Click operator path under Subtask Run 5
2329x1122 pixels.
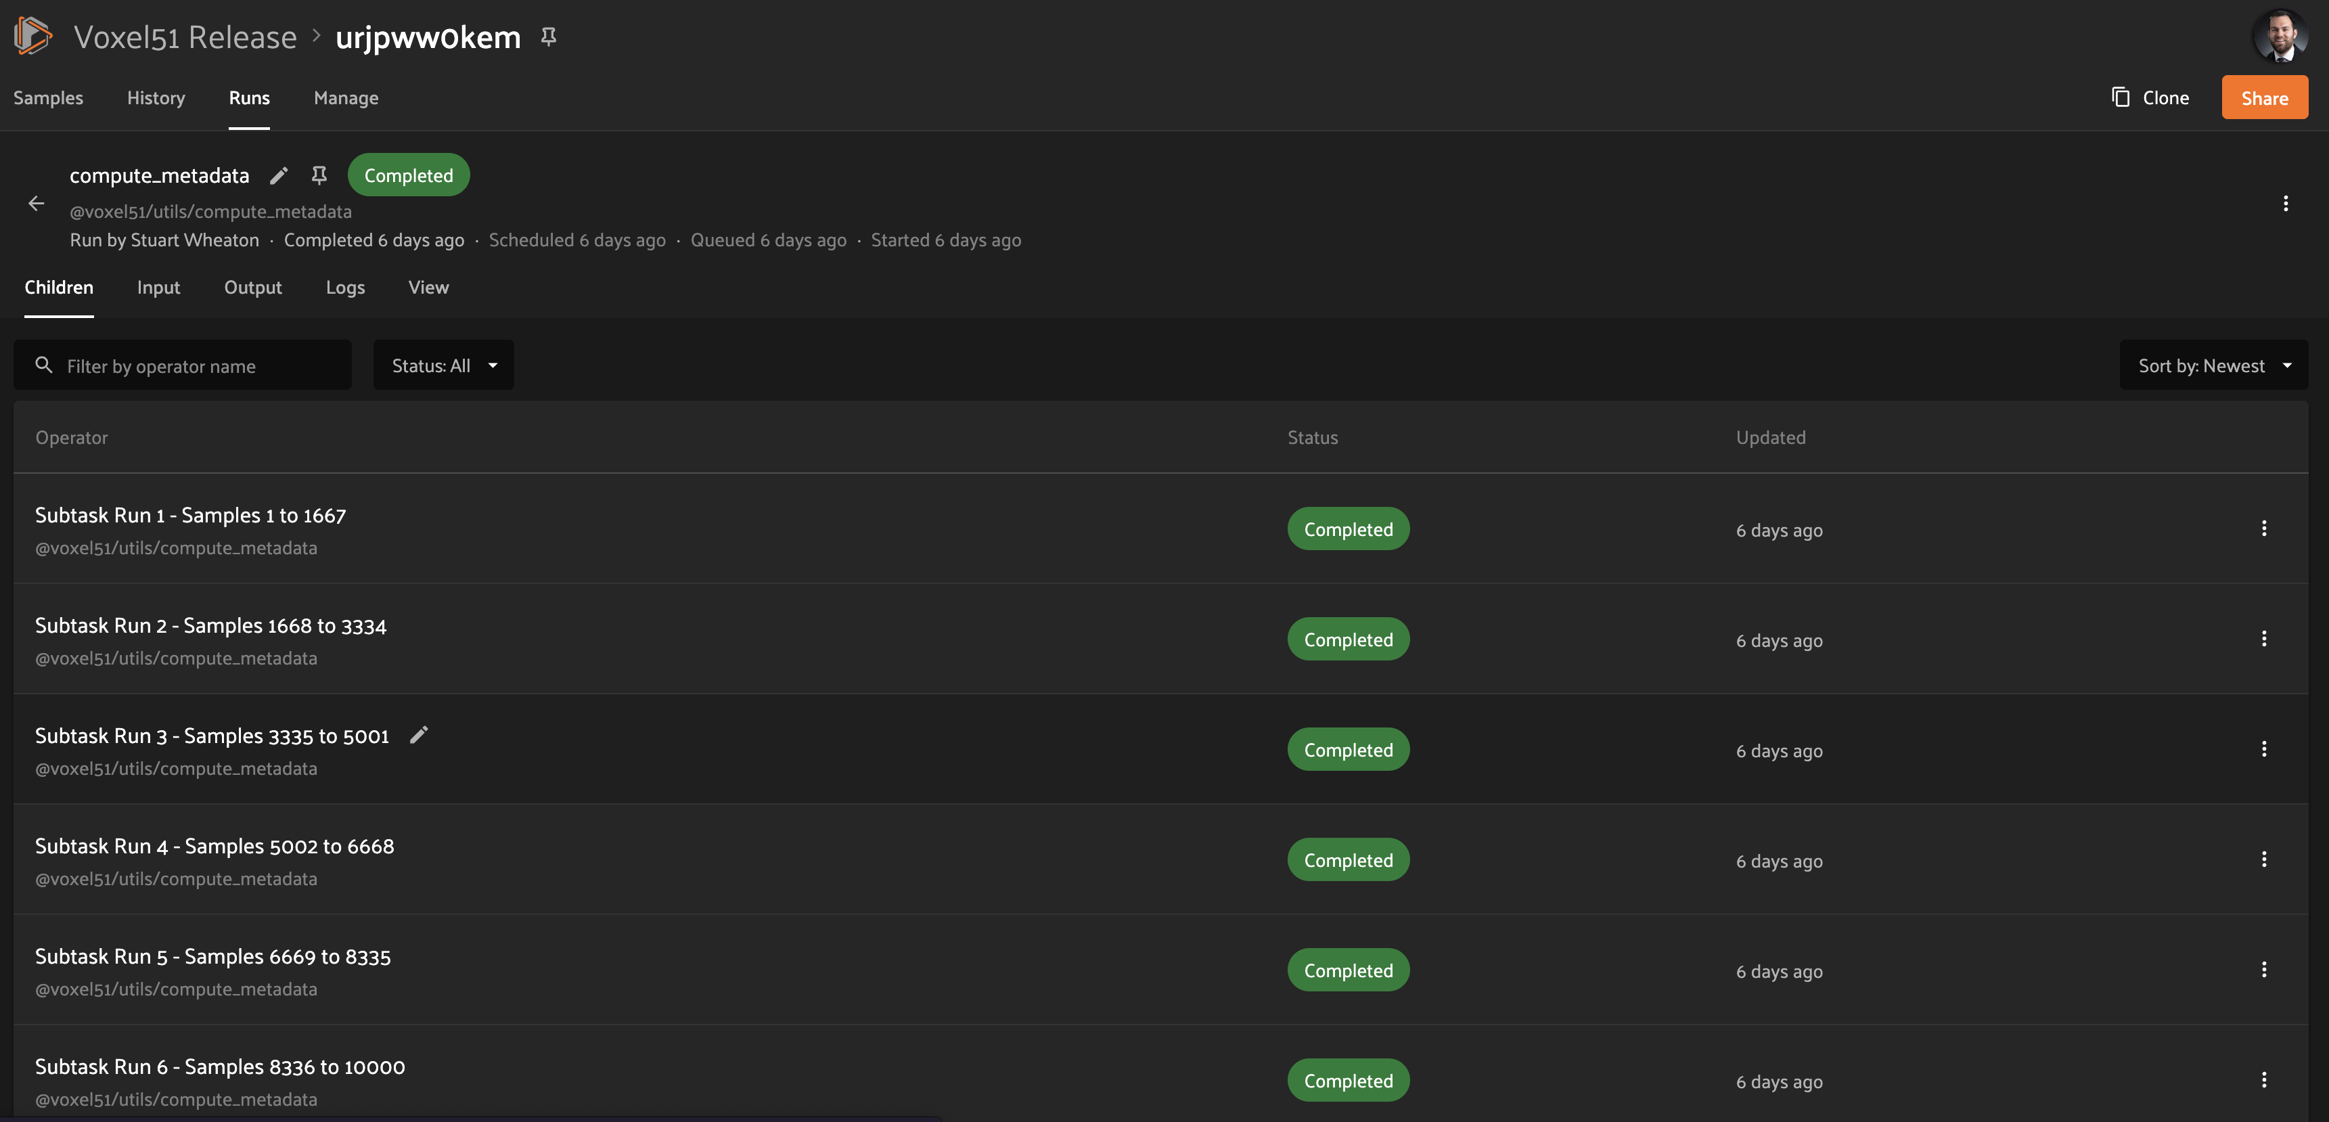pos(177,989)
